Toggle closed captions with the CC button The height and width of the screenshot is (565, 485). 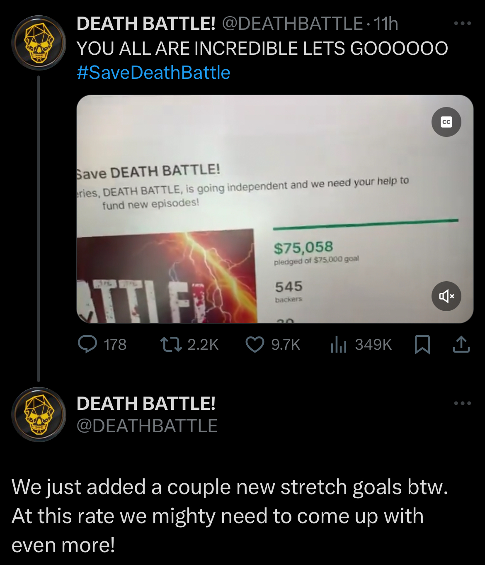pyautogui.click(x=446, y=122)
